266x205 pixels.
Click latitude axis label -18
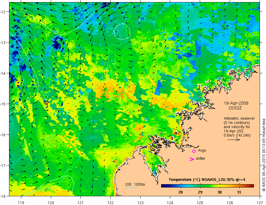(3, 196)
